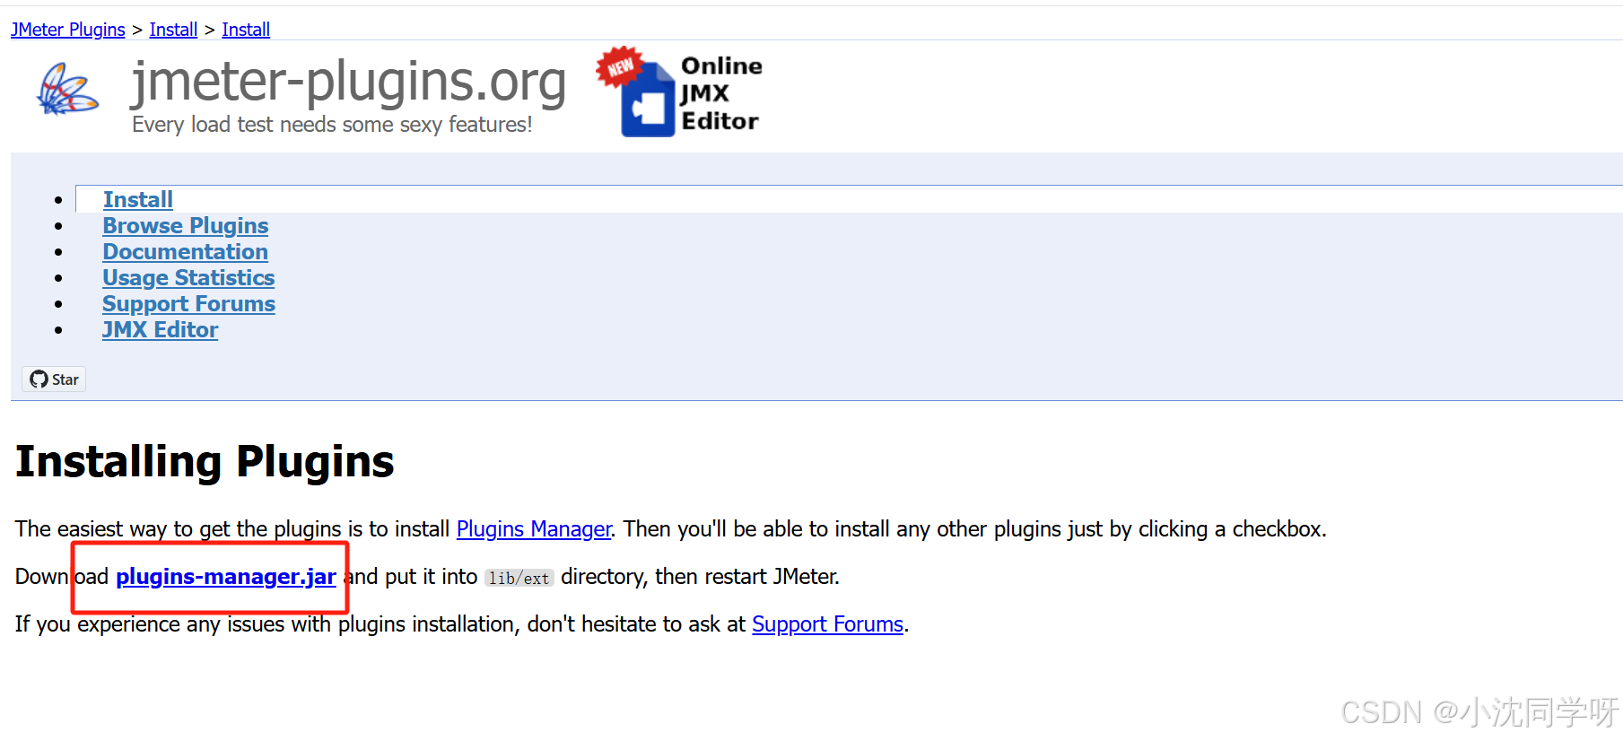Download plugins-manager.jar via its link
This screenshot has height=741, width=1623.
(x=226, y=577)
